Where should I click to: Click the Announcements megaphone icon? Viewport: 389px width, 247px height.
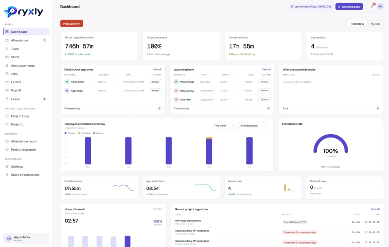tap(7, 66)
